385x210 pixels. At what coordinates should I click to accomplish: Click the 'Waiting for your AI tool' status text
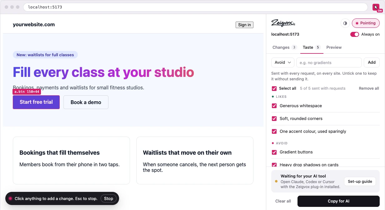point(303,176)
